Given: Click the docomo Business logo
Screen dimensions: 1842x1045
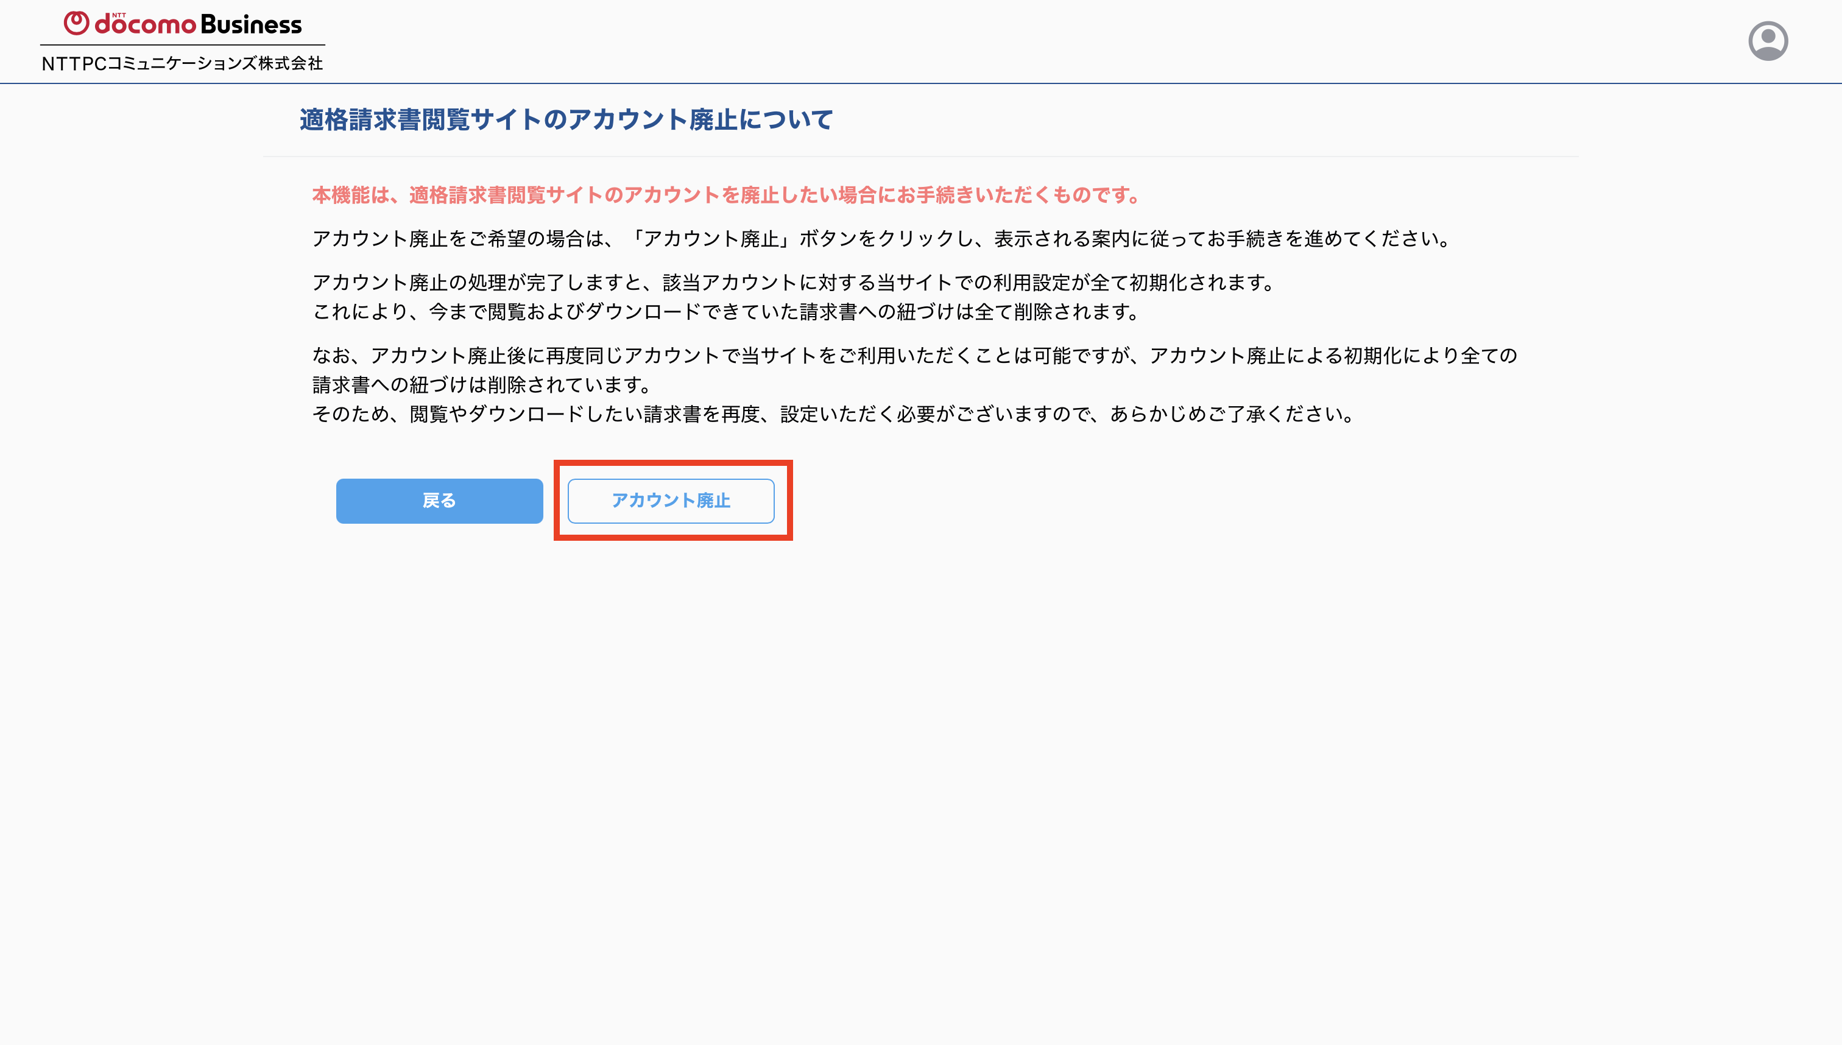Looking at the screenshot, I should tap(182, 24).
